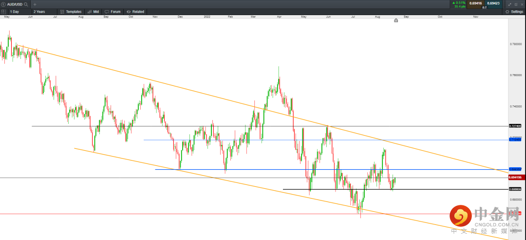Screen dimensions: 526x240
Task: Click the 2022 label on time axis
Action: [207, 16]
